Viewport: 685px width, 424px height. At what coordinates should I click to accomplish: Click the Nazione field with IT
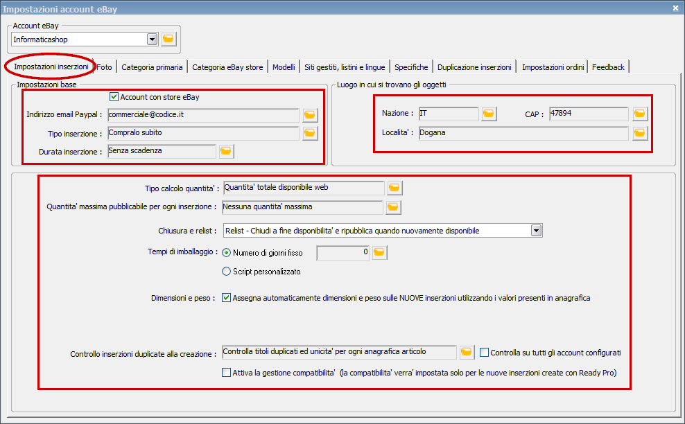449,114
